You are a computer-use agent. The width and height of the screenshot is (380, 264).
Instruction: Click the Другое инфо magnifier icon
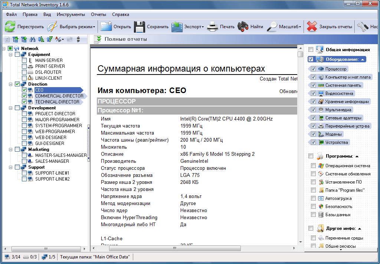pyautogui.click(x=320, y=228)
